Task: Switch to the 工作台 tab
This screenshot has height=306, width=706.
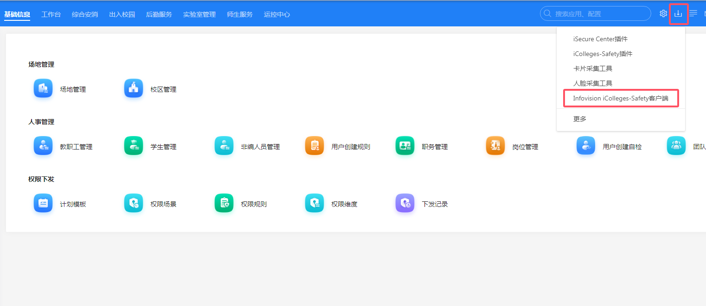Action: [x=51, y=14]
